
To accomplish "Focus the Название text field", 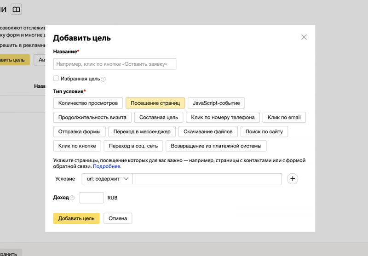I will coord(115,64).
